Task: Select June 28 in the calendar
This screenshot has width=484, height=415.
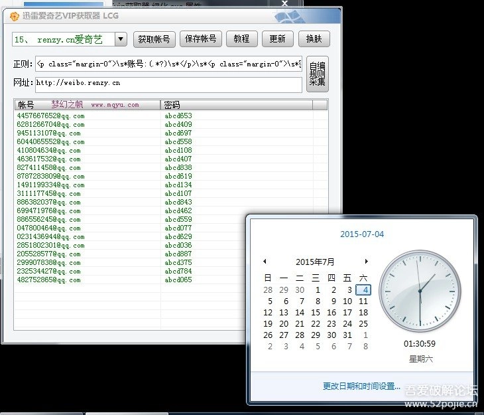Action: pos(268,290)
